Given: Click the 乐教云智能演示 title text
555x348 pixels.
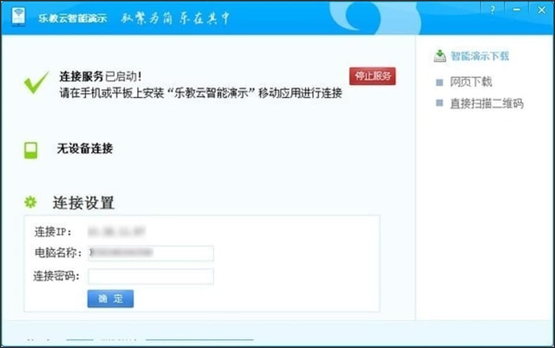Looking at the screenshot, I should click(x=73, y=18).
